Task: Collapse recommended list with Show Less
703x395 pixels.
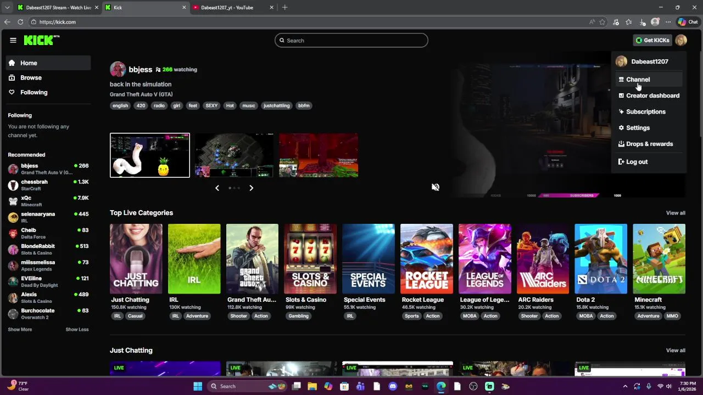Action: click(77, 330)
